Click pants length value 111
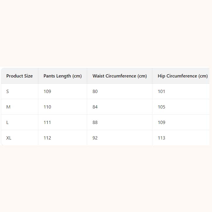The image size is (212, 212). (47, 123)
